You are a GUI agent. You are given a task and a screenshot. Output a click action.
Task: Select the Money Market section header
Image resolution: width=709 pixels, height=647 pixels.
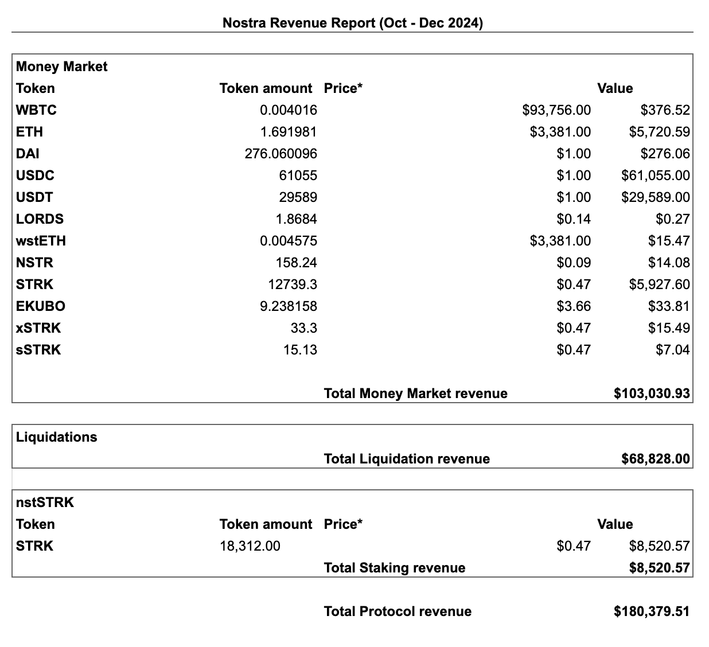[61, 67]
